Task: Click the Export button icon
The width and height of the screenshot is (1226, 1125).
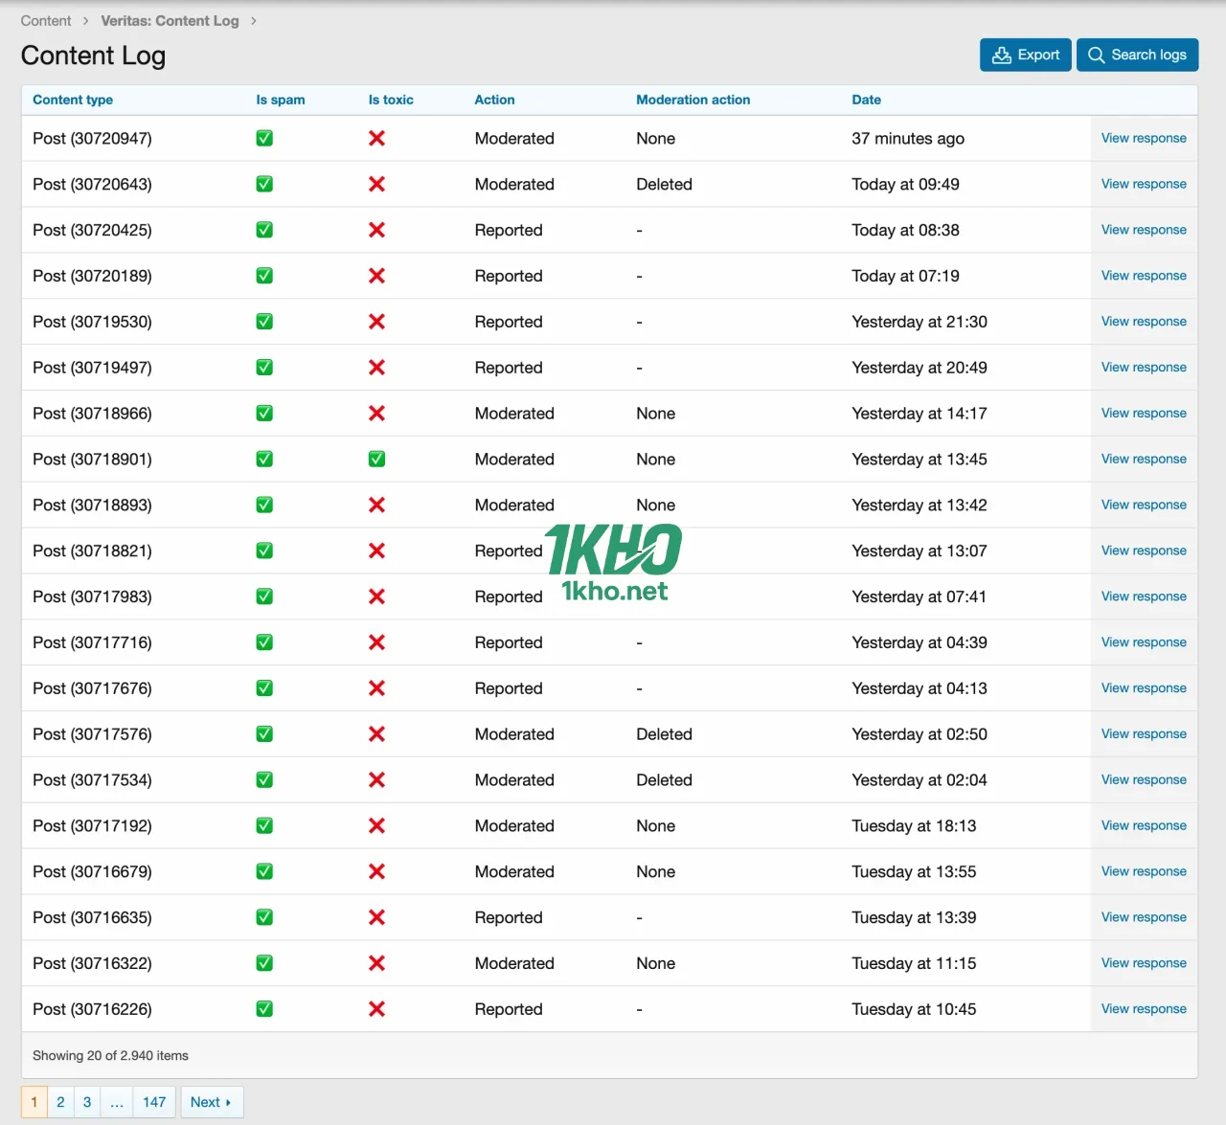Action: pyautogui.click(x=1002, y=56)
